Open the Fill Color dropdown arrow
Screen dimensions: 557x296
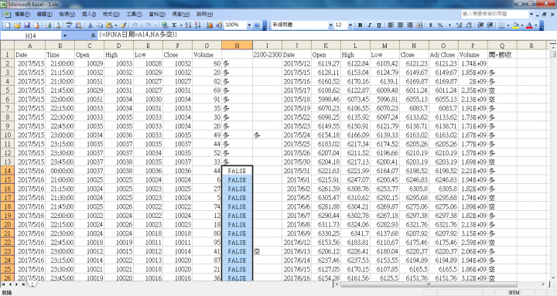pyautogui.click(x=522, y=26)
